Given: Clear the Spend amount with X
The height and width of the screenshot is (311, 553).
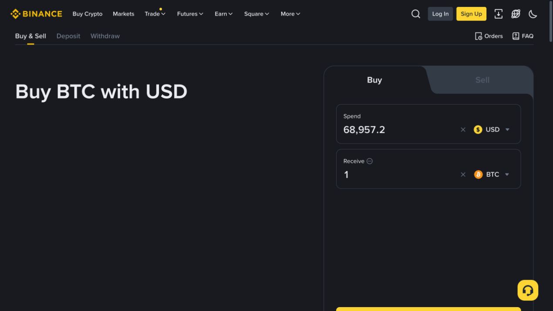Looking at the screenshot, I should click(x=463, y=129).
